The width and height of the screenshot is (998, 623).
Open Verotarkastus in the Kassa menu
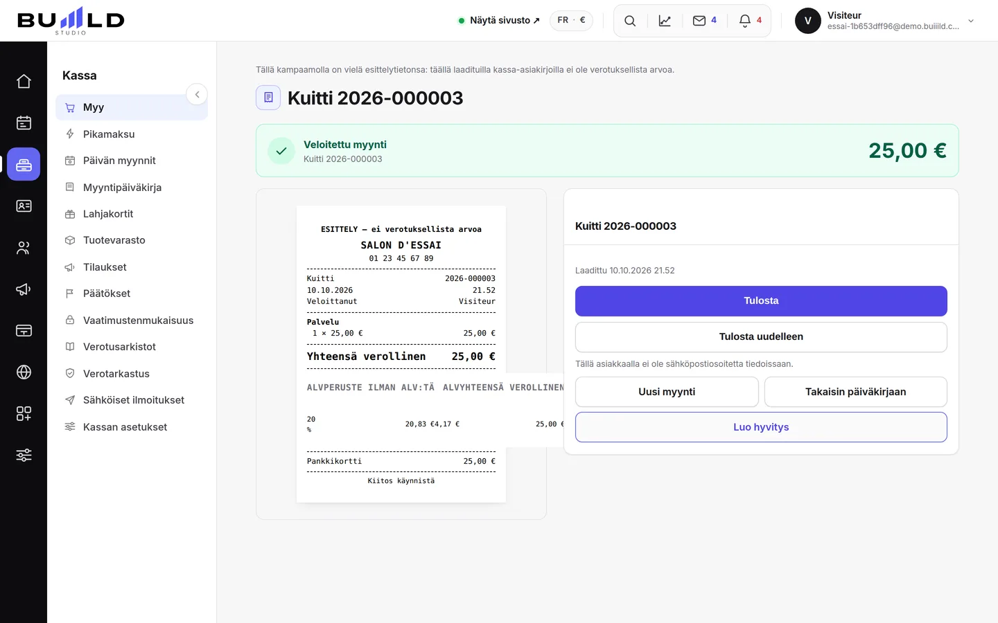tap(132, 374)
